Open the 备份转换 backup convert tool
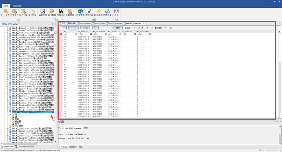The width and height of the screenshot is (282, 152). click(32, 13)
